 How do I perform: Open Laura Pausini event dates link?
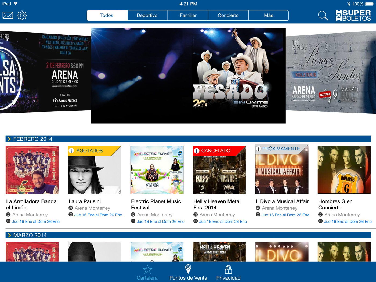(98, 215)
